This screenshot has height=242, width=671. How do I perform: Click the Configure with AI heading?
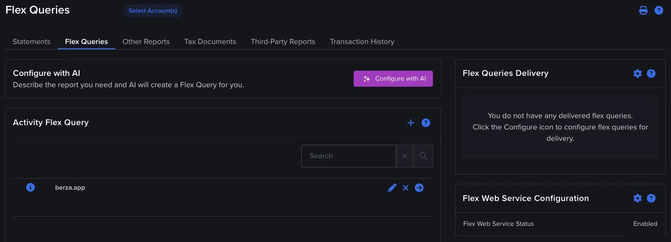46,73
